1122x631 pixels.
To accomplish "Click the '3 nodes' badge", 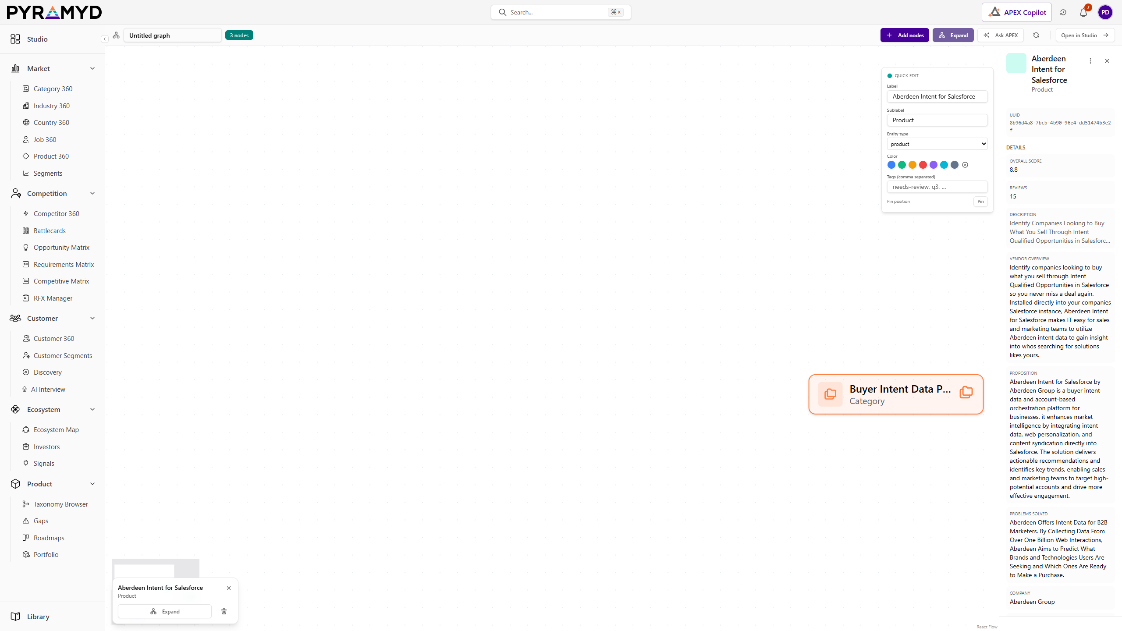I will [x=239, y=35].
